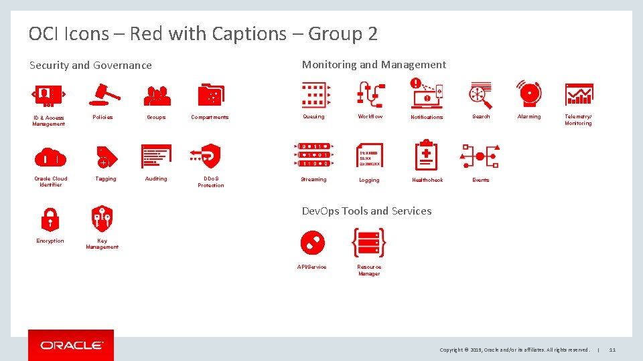Select the Alarming bell icon
The image size is (643, 361).
pos(529,94)
